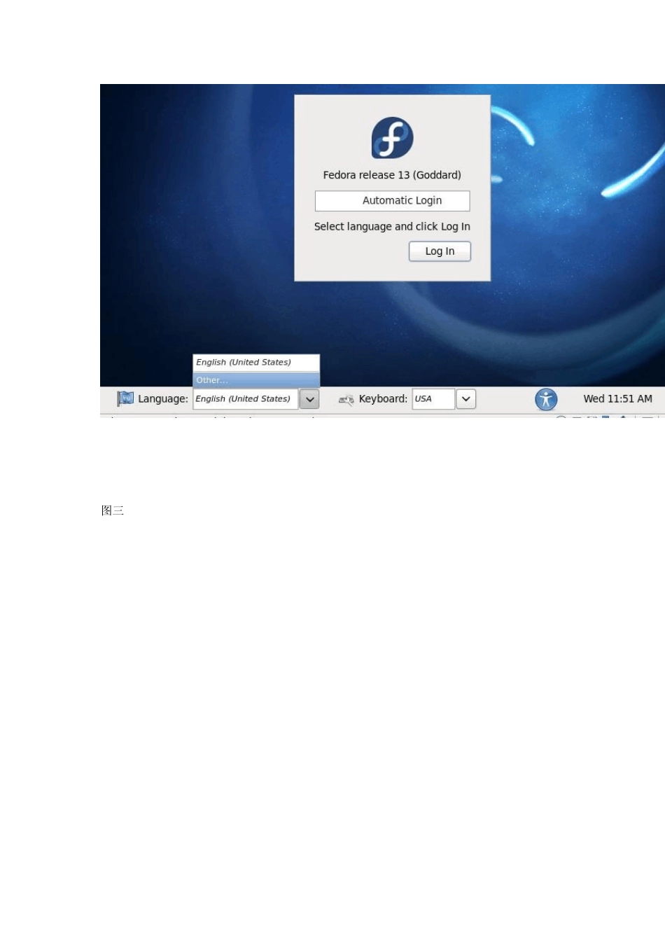Click the Log In button

tap(440, 251)
